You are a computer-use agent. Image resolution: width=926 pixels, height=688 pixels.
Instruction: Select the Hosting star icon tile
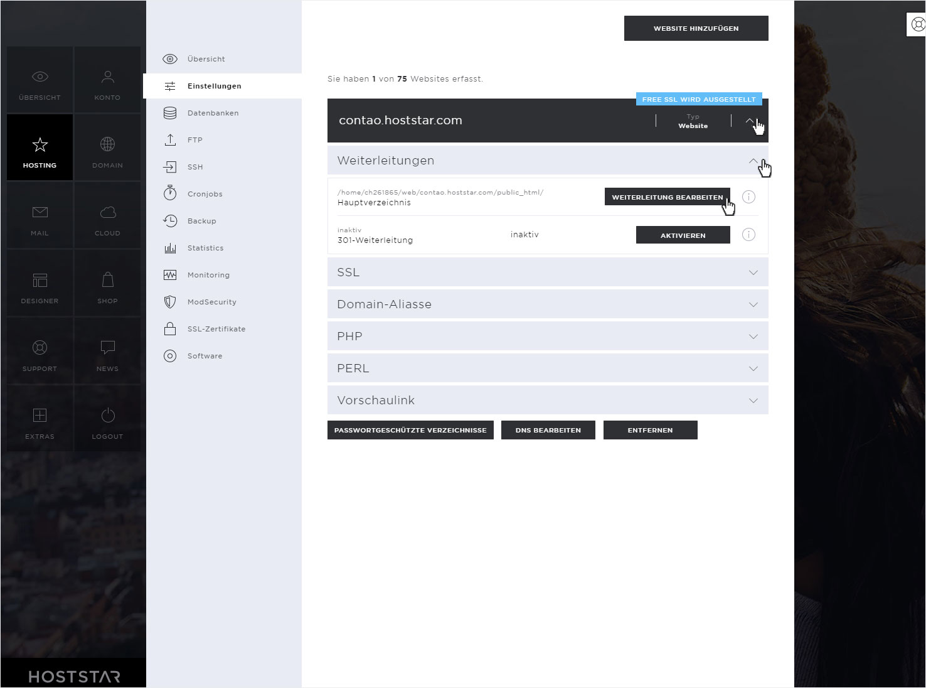(40, 148)
